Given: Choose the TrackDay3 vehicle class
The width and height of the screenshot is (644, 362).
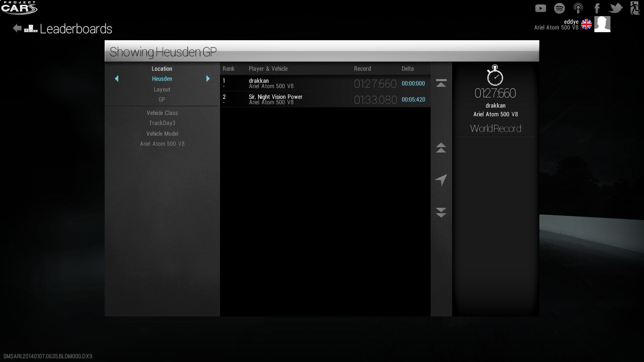Looking at the screenshot, I should 162,123.
